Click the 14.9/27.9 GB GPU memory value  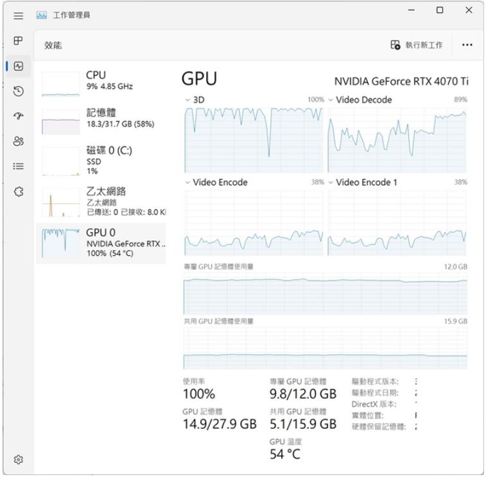point(220,424)
